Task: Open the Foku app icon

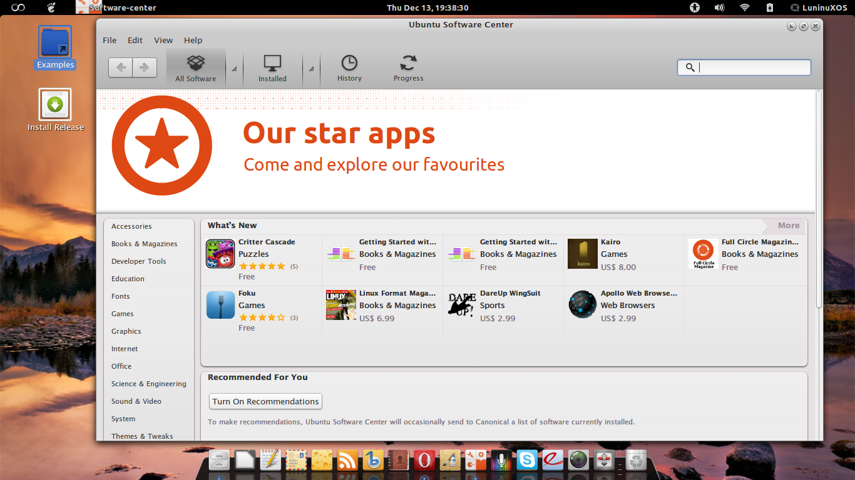Action: (220, 305)
